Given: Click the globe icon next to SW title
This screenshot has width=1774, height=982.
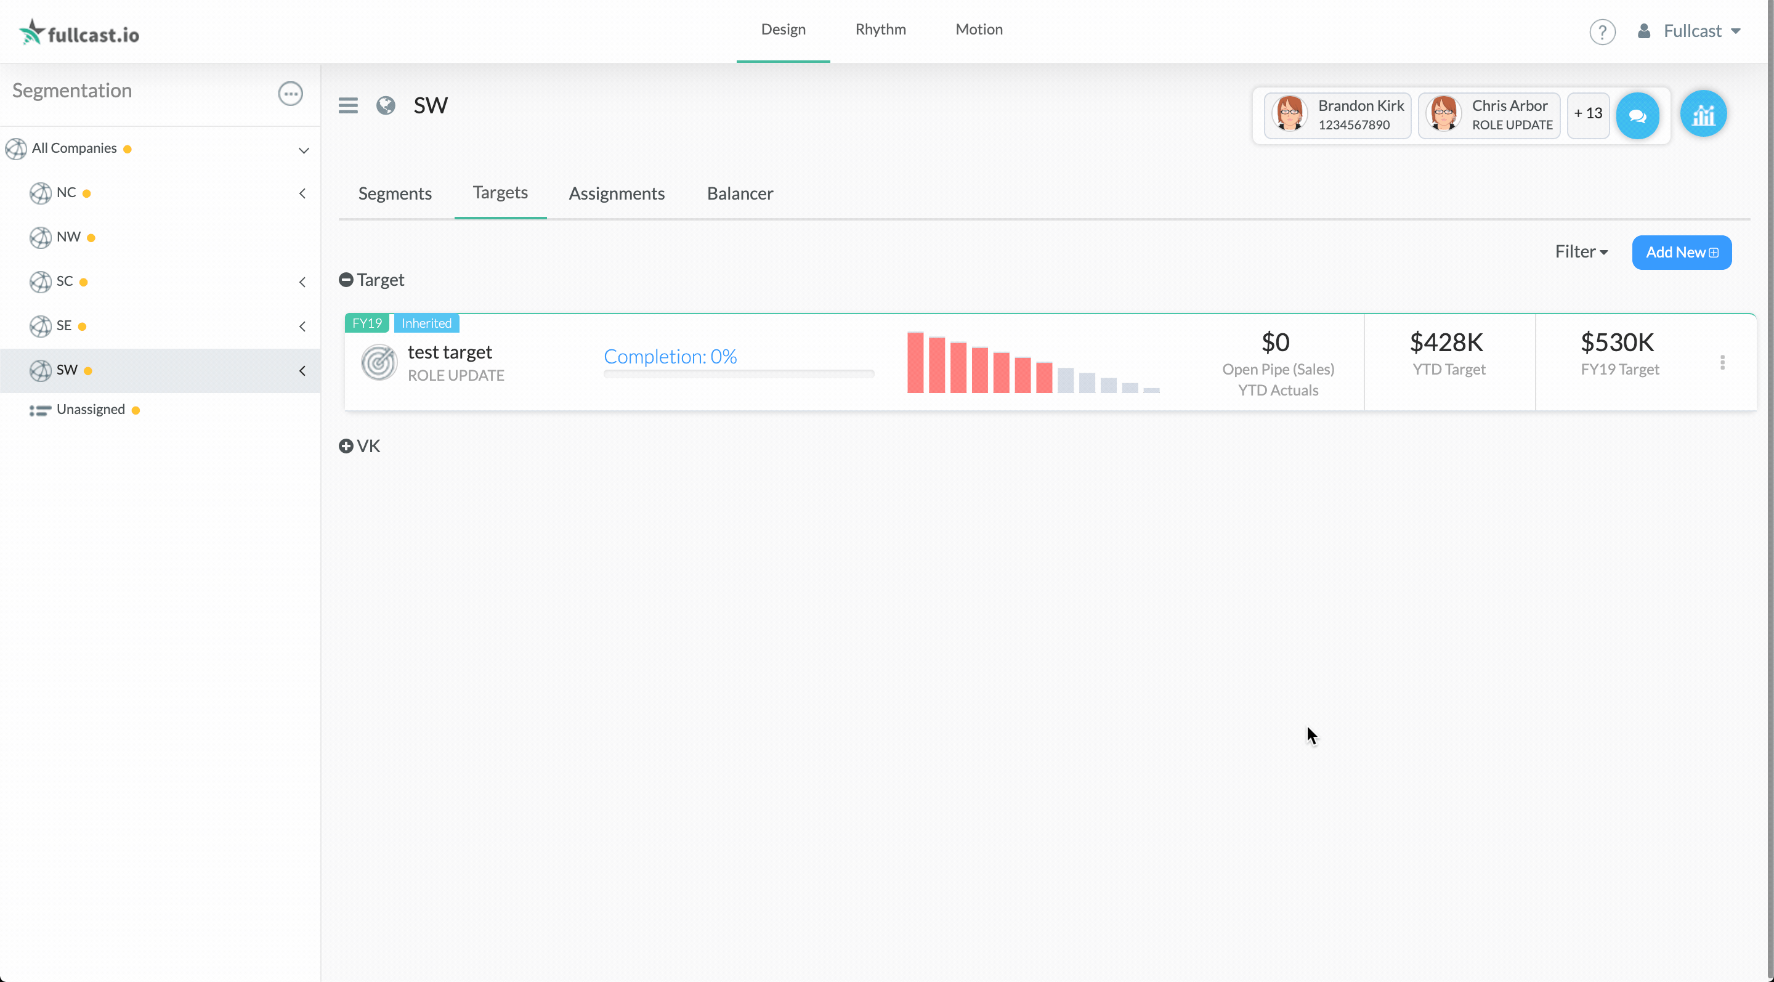Looking at the screenshot, I should pos(386,105).
